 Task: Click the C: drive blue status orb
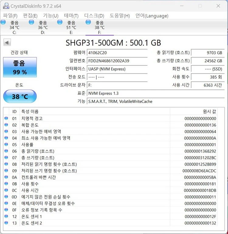pos(3,22)
